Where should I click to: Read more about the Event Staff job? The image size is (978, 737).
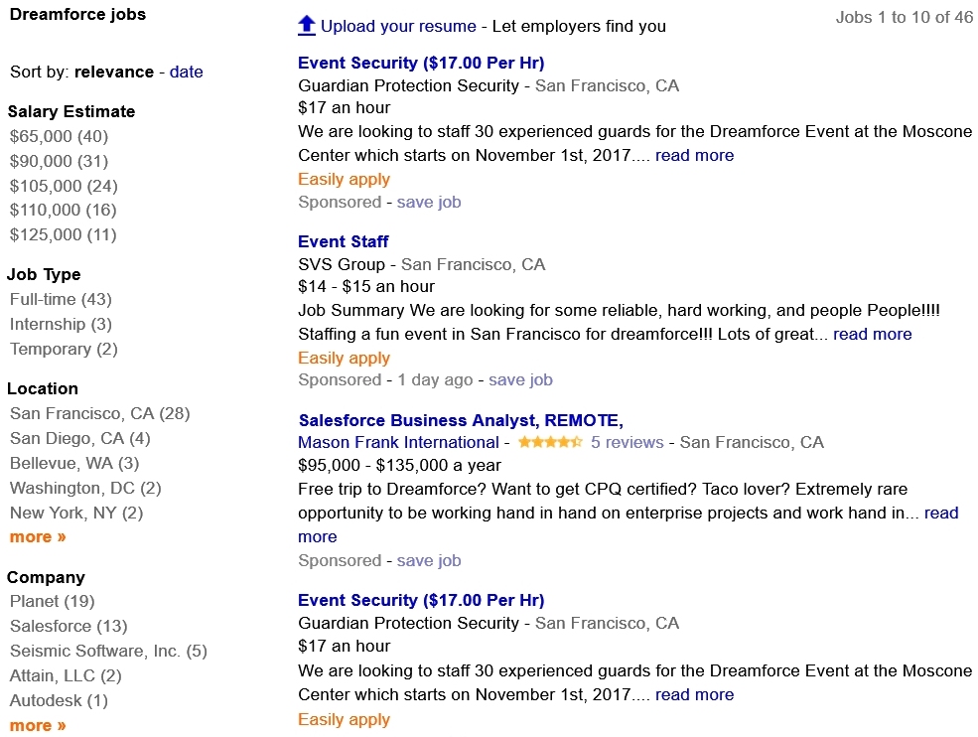coord(872,334)
